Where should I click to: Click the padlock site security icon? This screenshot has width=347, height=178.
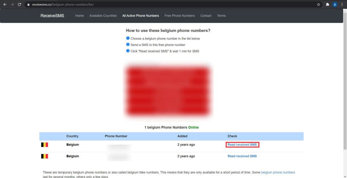point(28,4)
